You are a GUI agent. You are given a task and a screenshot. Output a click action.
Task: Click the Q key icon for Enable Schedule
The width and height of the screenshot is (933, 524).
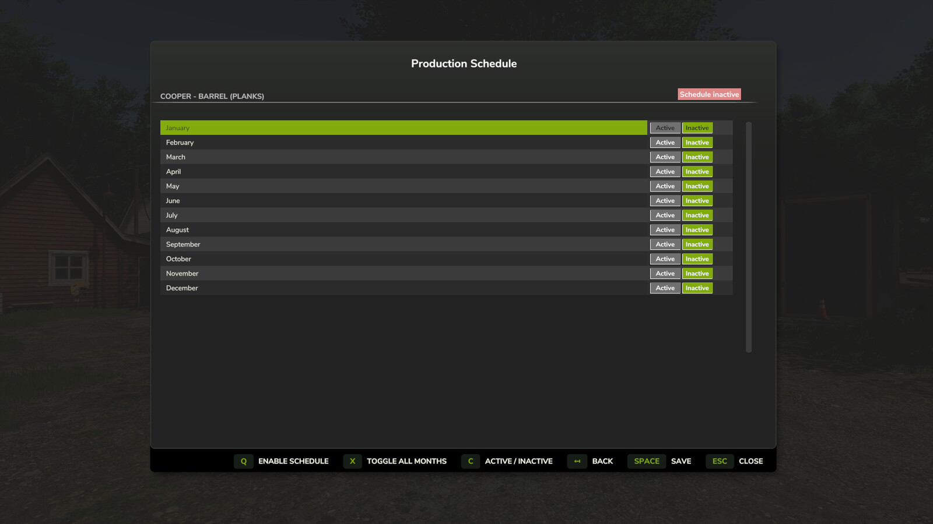[244, 461]
